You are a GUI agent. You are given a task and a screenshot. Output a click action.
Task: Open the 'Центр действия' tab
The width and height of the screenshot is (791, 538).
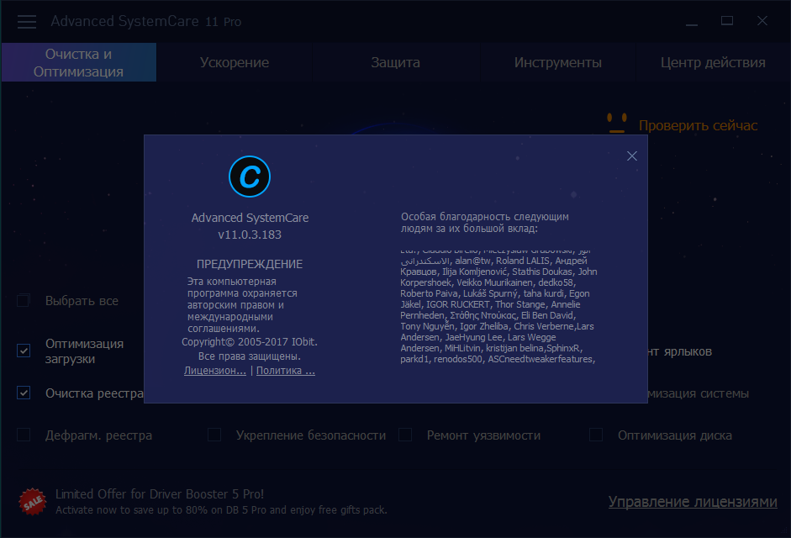713,62
